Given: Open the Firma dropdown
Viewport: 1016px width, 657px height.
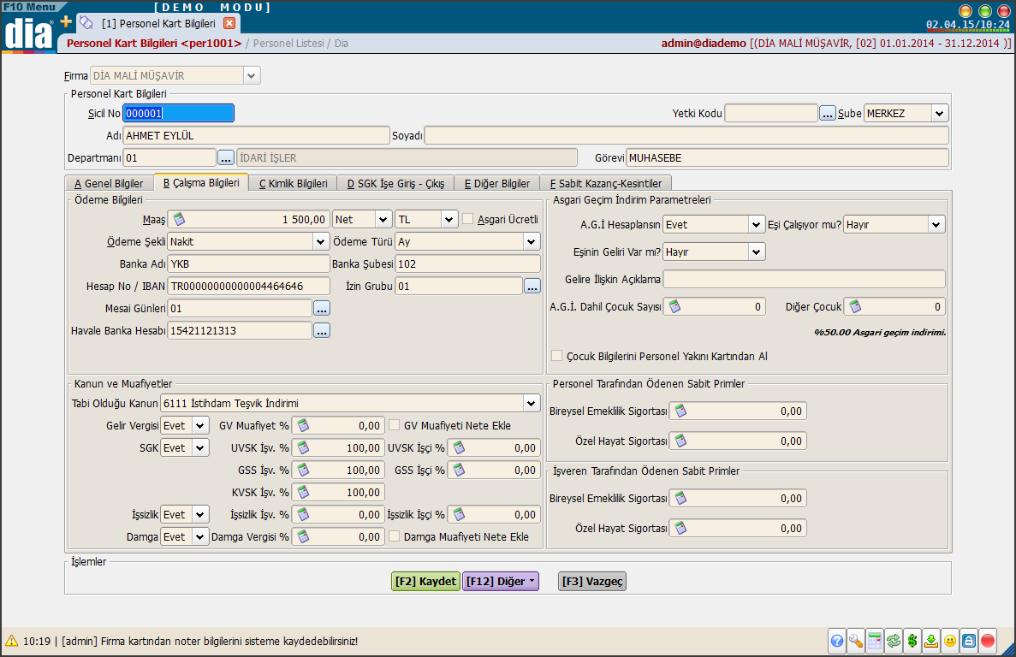Looking at the screenshot, I should [252, 76].
